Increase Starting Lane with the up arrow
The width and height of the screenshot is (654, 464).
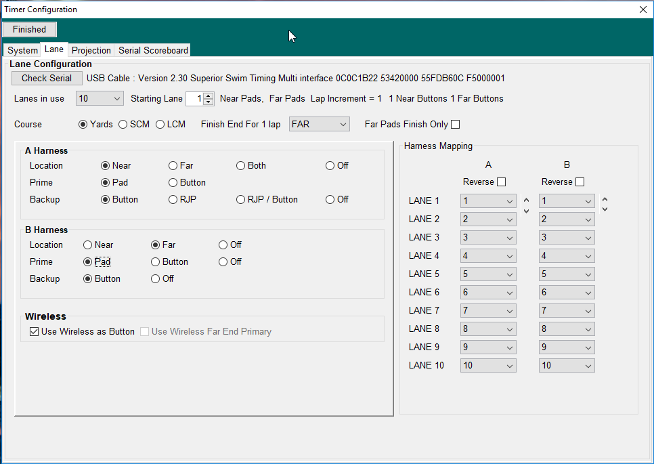(x=209, y=96)
